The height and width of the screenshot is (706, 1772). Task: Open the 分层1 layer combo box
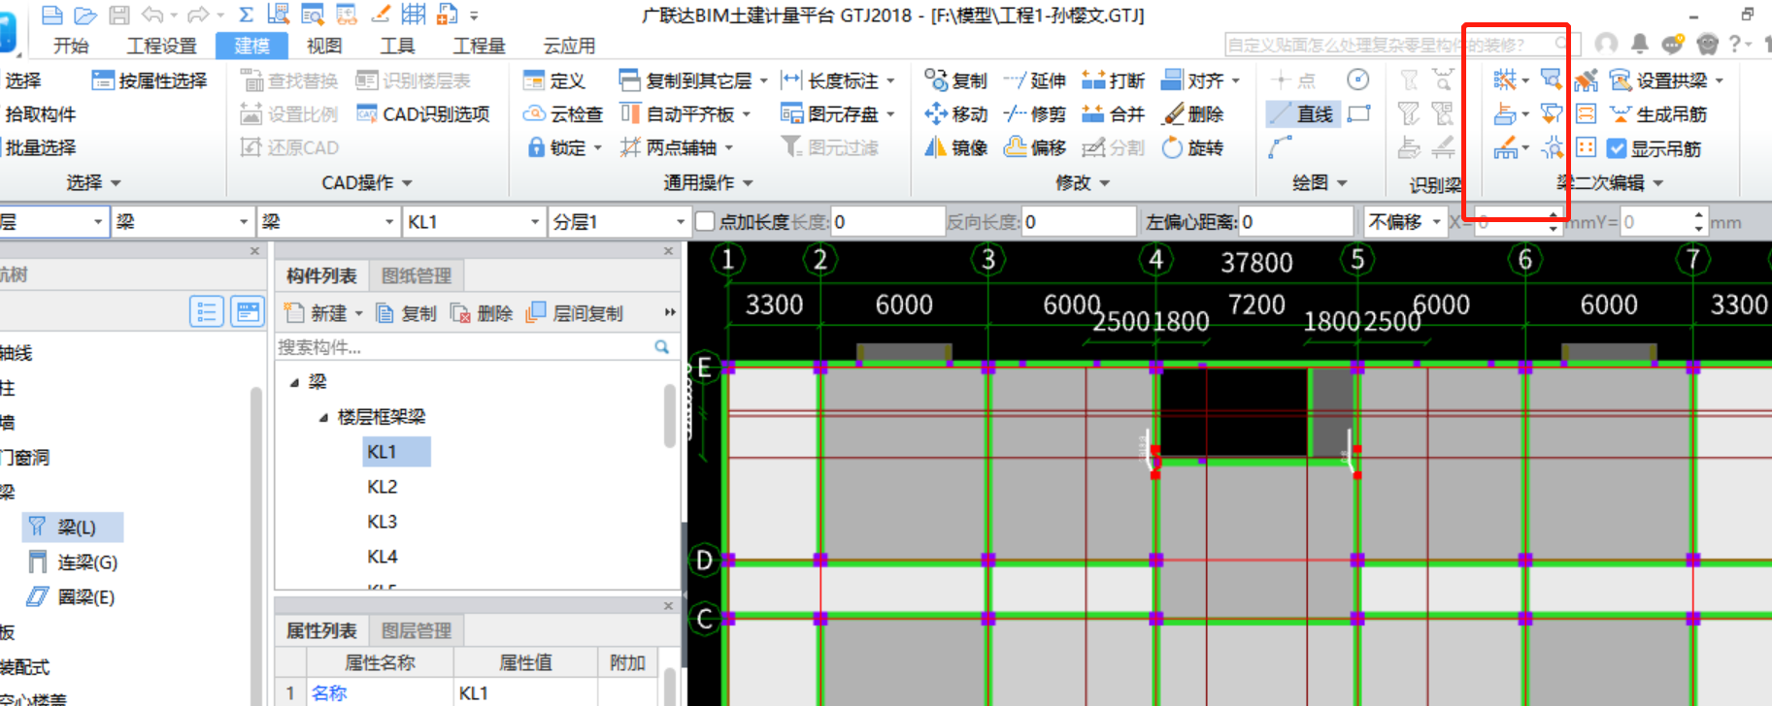tap(619, 222)
